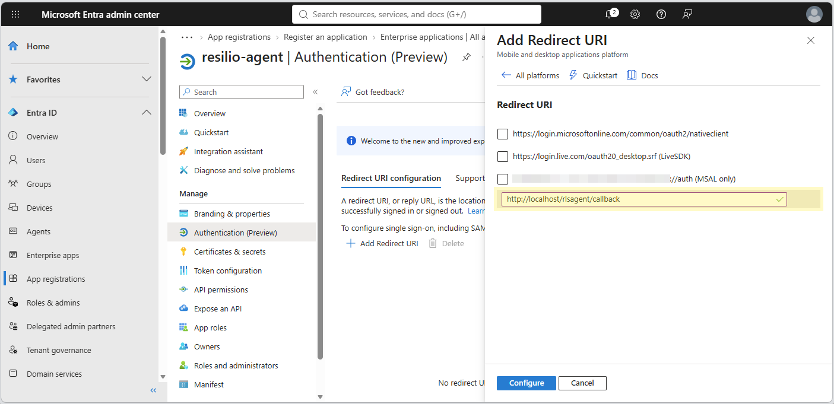
Task: Open the settings gear icon
Action: click(635, 14)
